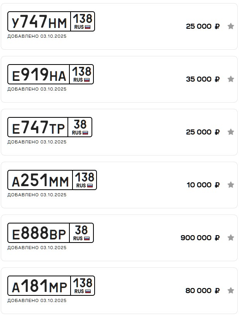
Task: Click the price of plate У747НМ 138
Action: (202, 26)
